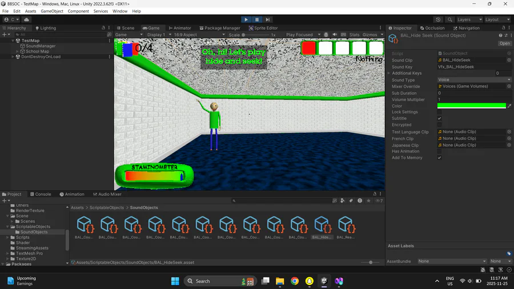Switch to the Sprite Editor tab
The height and width of the screenshot is (289, 514).
point(263,28)
